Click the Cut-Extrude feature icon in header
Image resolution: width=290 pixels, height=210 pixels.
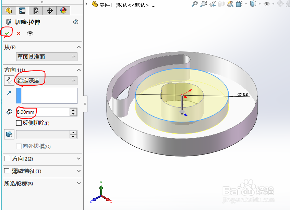[9, 22]
